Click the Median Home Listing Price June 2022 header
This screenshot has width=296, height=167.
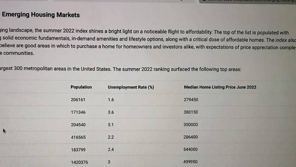pos(220,87)
